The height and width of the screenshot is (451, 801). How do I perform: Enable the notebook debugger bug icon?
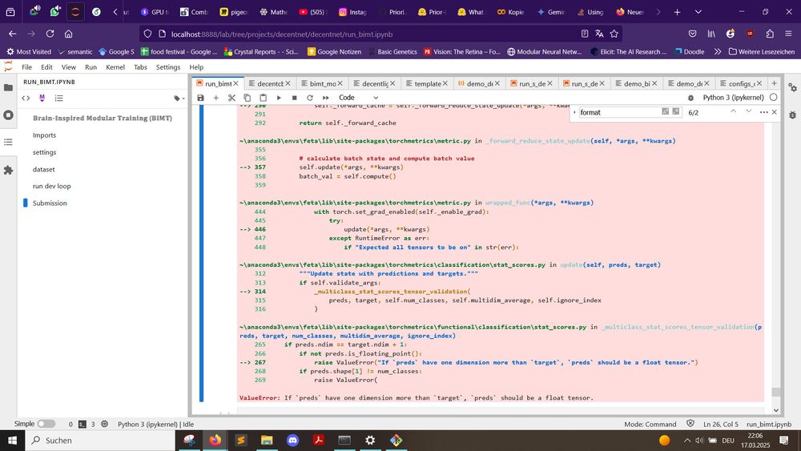pos(690,98)
